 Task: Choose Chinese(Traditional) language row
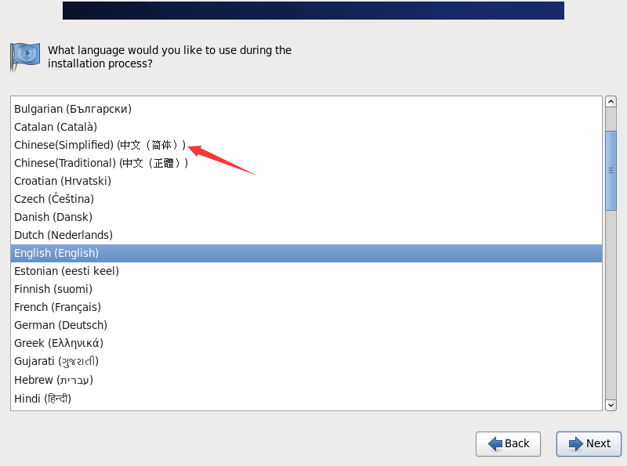(306, 163)
